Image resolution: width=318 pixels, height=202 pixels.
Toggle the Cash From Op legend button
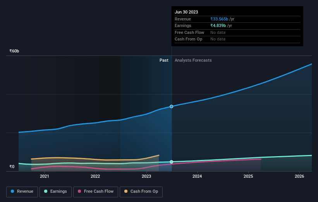point(141,192)
